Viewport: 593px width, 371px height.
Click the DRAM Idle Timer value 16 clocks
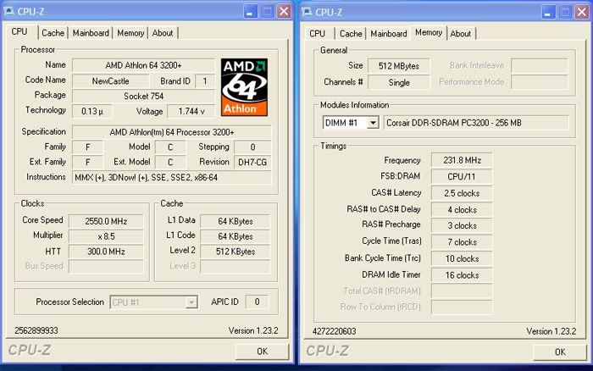[462, 275]
